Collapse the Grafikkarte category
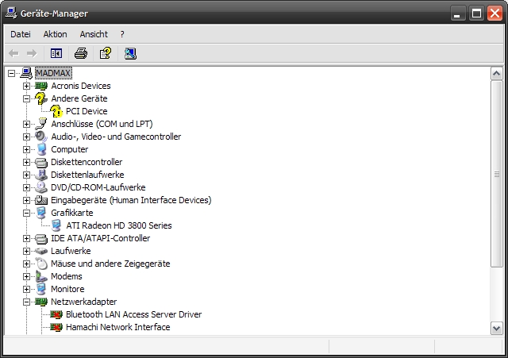This screenshot has height=358, width=508. point(26,214)
